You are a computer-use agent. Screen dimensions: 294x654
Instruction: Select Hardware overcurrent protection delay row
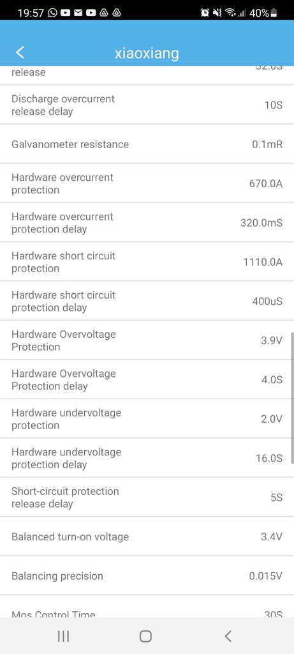point(147,223)
